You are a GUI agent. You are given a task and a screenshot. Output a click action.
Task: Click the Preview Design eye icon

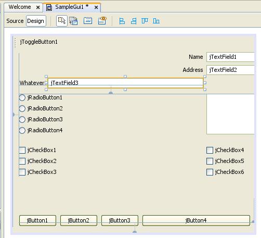pos(102,21)
